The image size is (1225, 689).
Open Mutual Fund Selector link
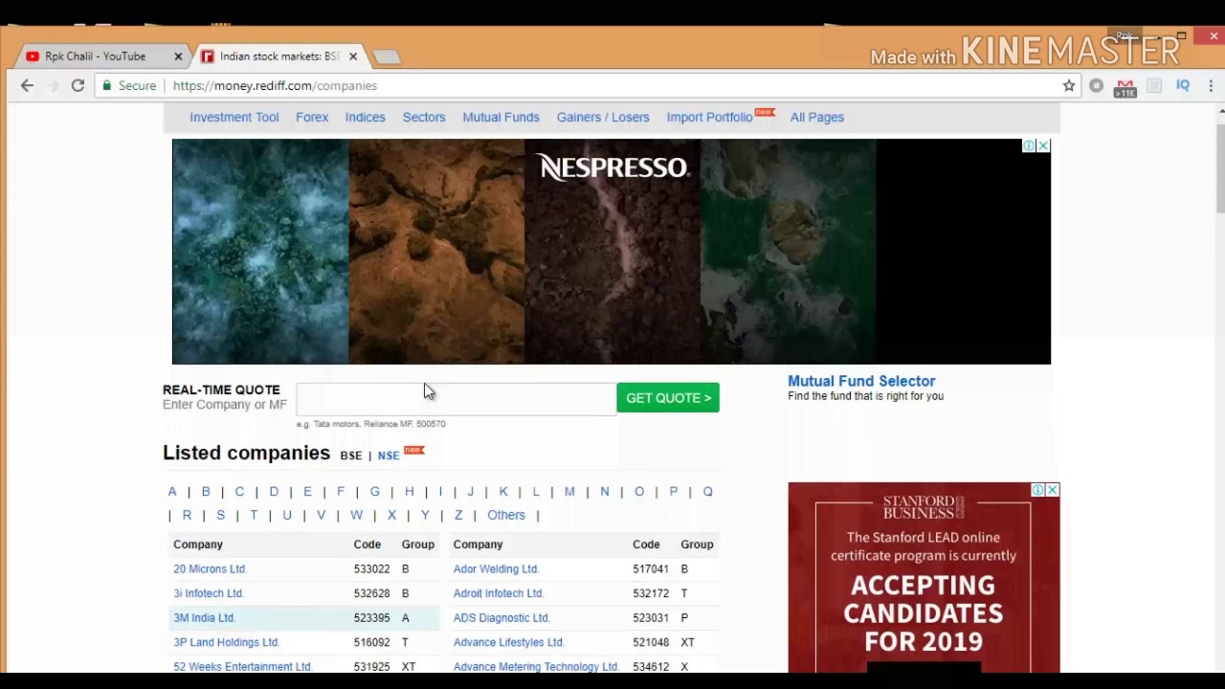(x=861, y=381)
